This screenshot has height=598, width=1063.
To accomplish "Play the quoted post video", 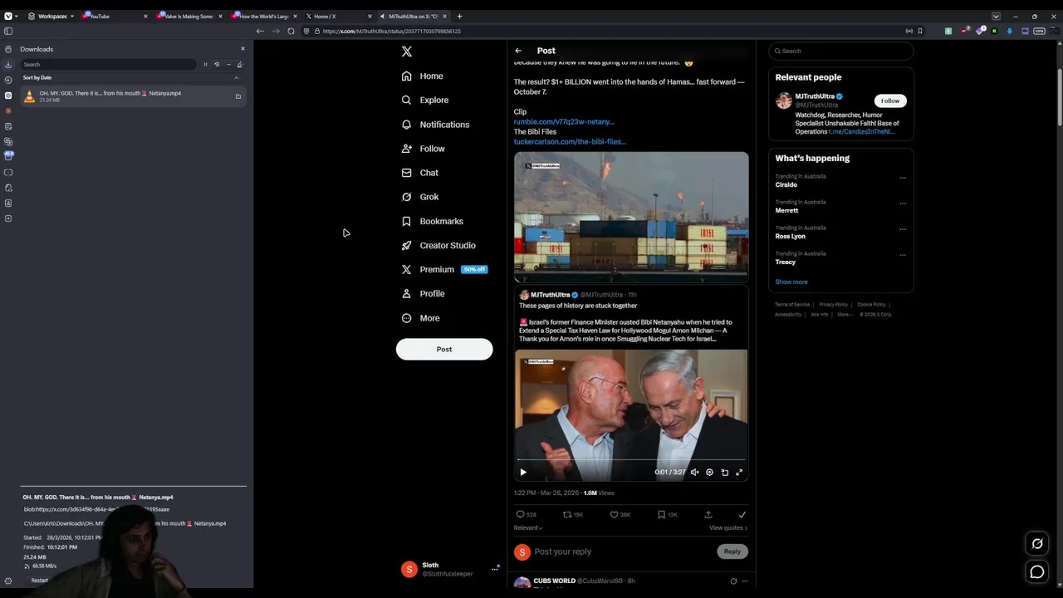I will [x=523, y=472].
